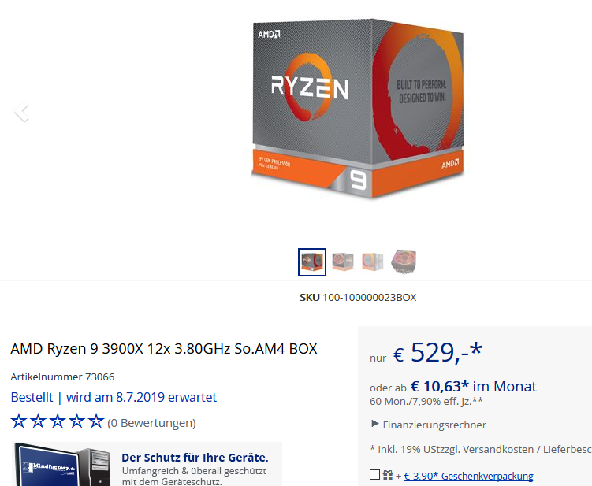Select the first Ryzen box thumbnail

click(312, 262)
